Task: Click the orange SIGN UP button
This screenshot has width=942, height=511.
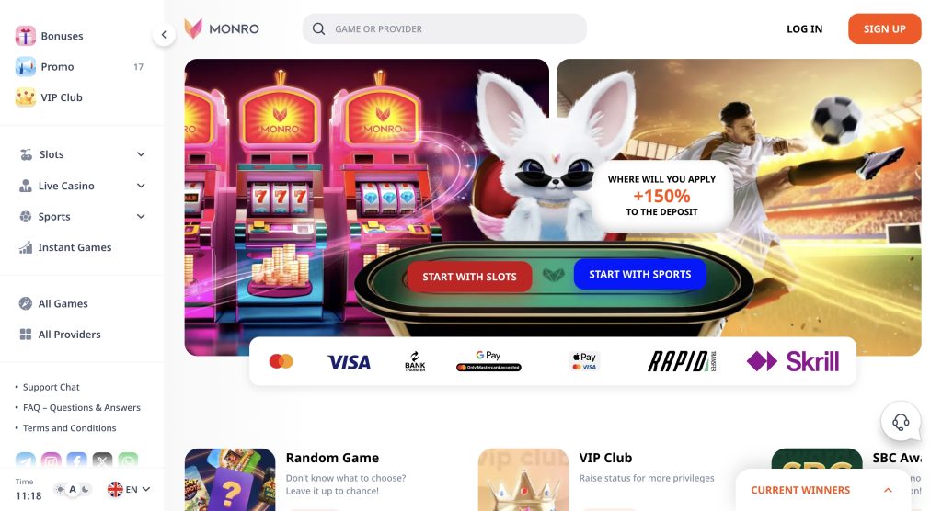Action: [x=884, y=28]
